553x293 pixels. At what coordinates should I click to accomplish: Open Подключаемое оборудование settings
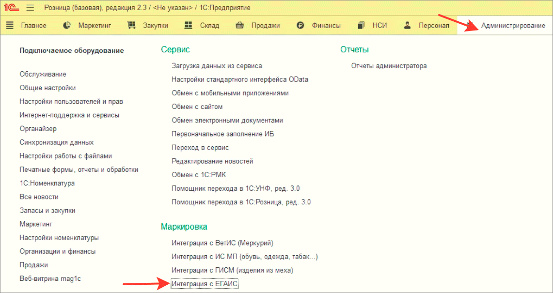[72, 50]
